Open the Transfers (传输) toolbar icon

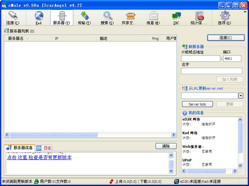tap(84, 18)
